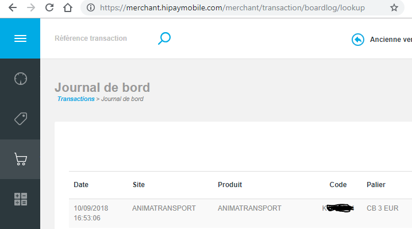The width and height of the screenshot is (412, 229).
Task: Go to the browser home page
Action: (68, 7)
